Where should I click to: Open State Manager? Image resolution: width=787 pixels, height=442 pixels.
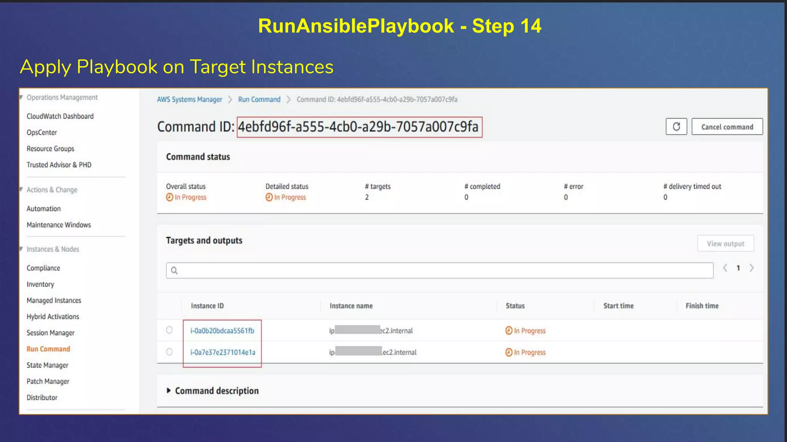tap(47, 365)
